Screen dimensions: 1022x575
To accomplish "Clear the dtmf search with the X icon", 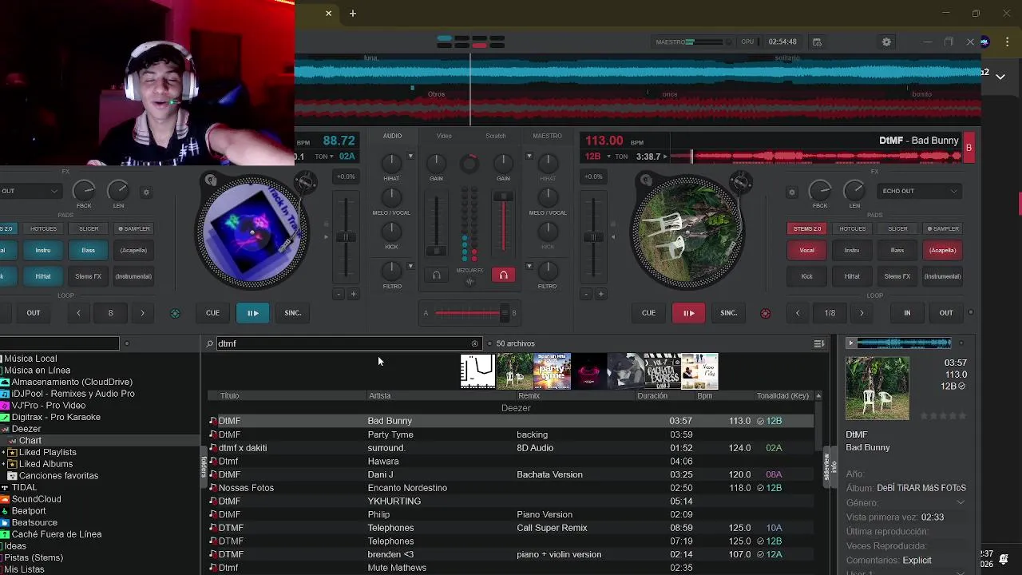I will click(474, 343).
